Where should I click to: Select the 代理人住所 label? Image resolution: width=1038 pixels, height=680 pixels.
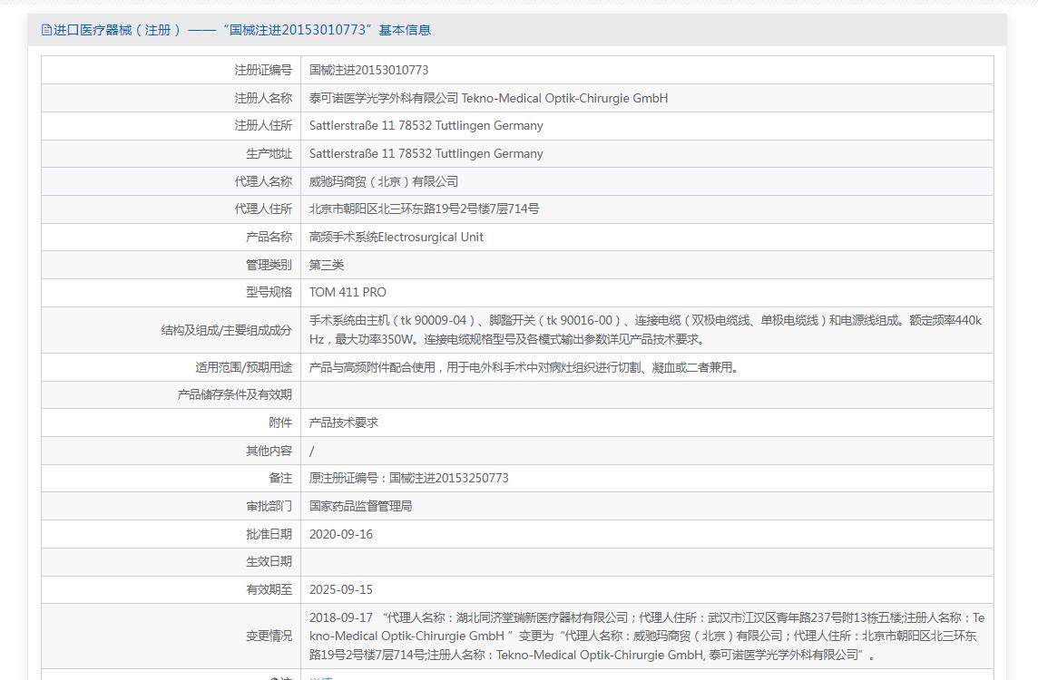point(263,209)
